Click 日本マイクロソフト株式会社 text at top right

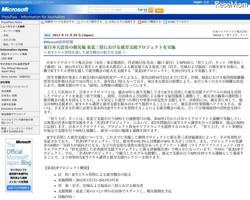(x=230, y=32)
